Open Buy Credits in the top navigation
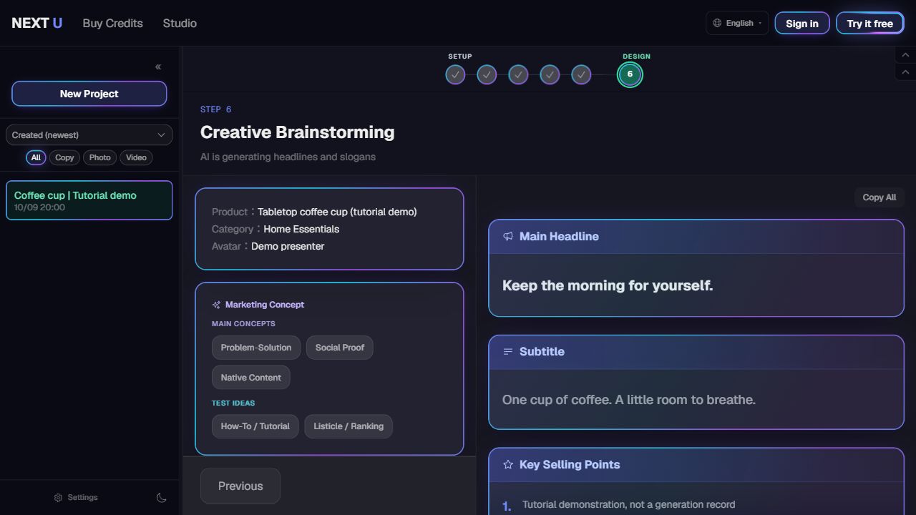The width and height of the screenshot is (916, 515). click(113, 23)
